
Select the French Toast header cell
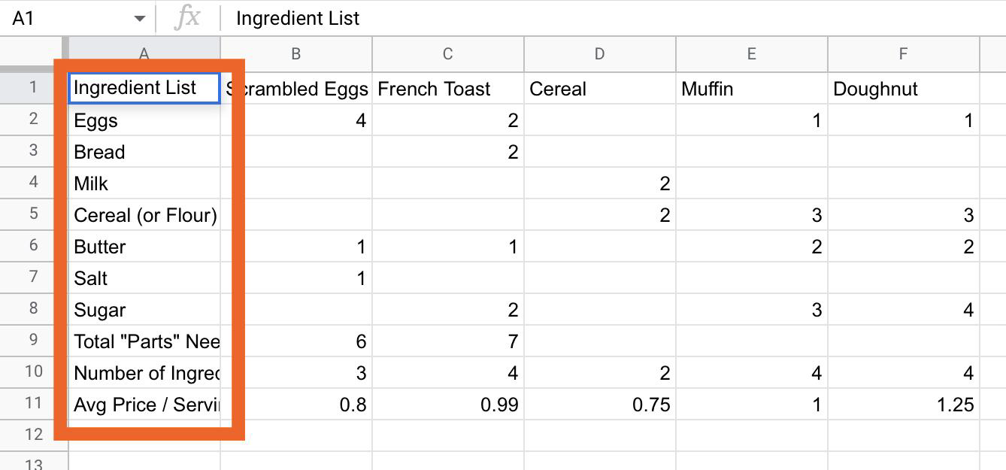tap(448, 89)
